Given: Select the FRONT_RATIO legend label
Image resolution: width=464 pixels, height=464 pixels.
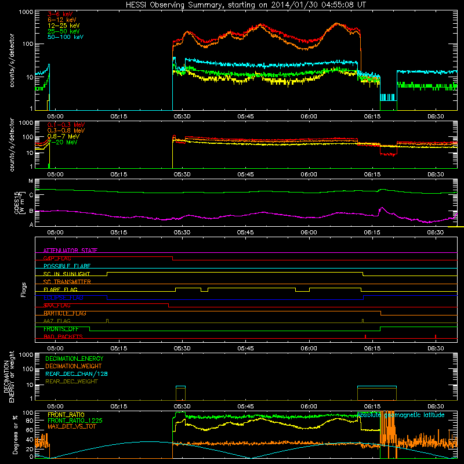Looking at the screenshot, I should click(66, 415).
